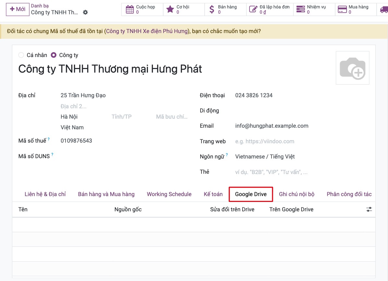388x281 pixels.
Task: Switch to the Liên hệ & Địa chỉ tab
Action: (45, 194)
